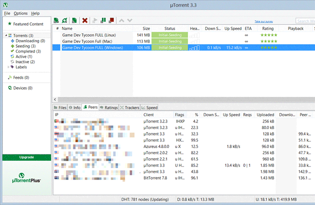Switch to the Peers tab
The height and width of the screenshot is (205, 315).
pos(91,107)
